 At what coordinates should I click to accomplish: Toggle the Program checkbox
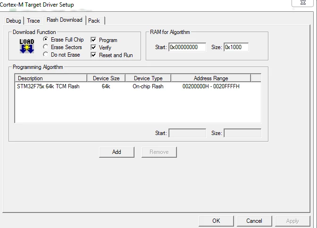click(x=93, y=40)
